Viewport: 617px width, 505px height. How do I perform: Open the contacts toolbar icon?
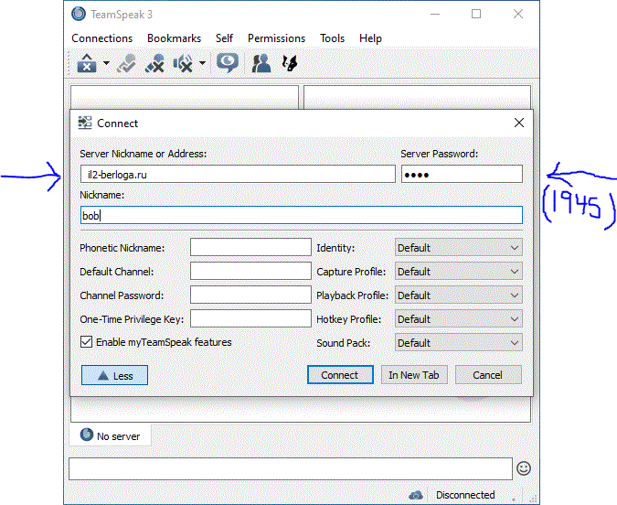pos(261,63)
